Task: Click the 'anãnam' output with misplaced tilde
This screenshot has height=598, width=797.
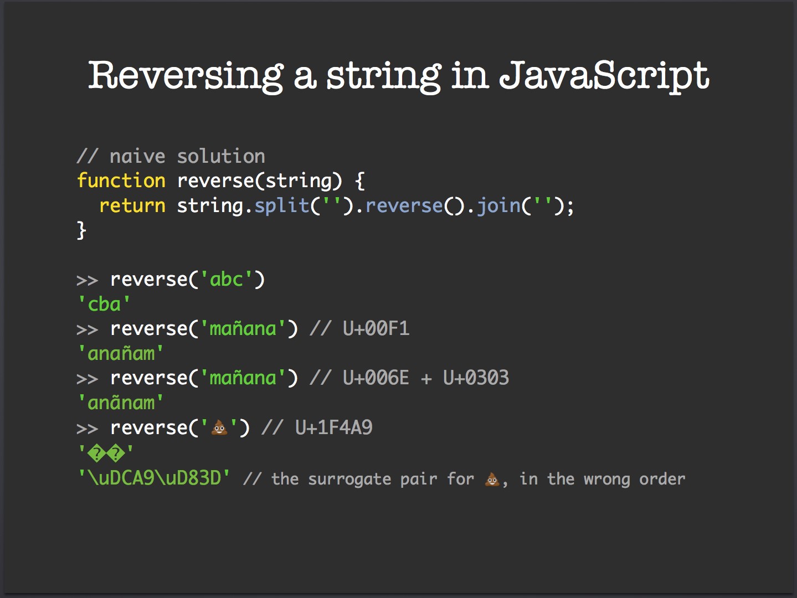Action: pyautogui.click(x=121, y=403)
